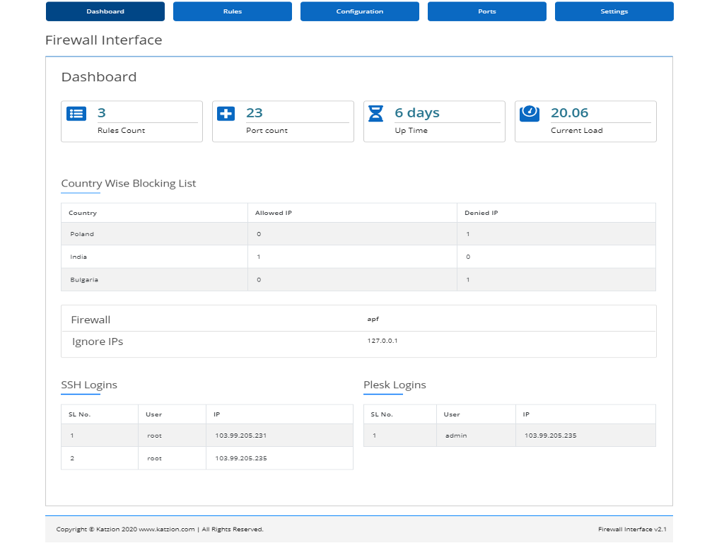The image size is (724, 543).
Task: Click the Up Time hourglass icon
Action: (x=376, y=114)
